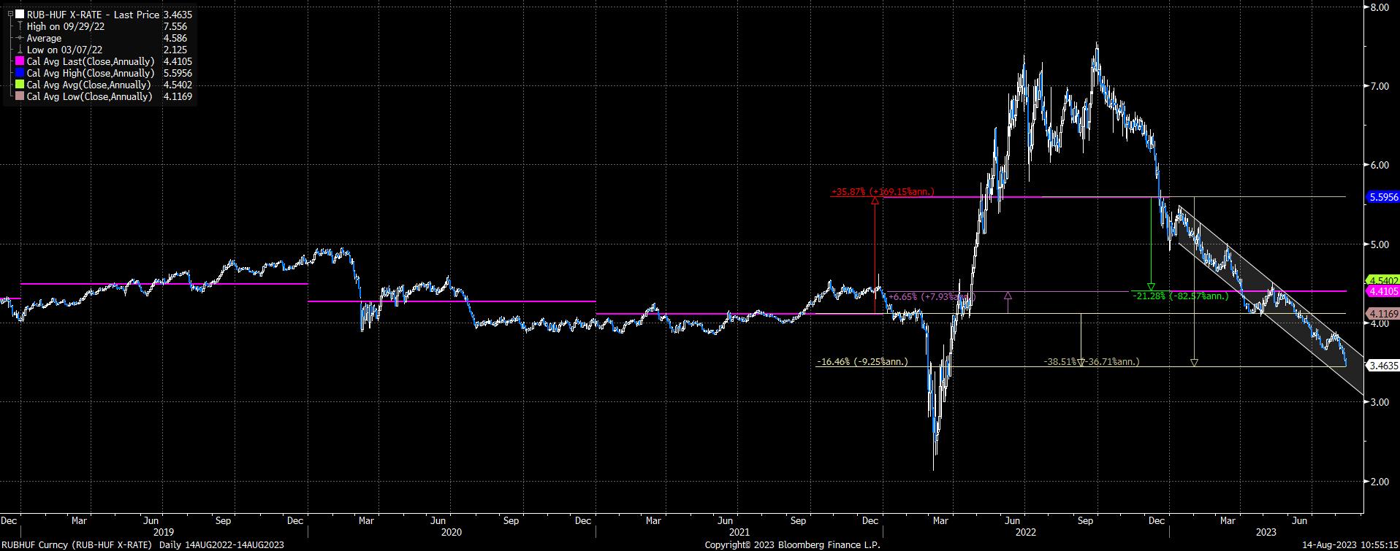Click the legend value 4.586
The width and height of the screenshot is (1400, 551).
175,38
